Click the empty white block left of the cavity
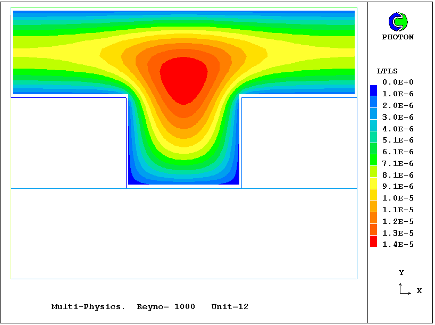The image size is (435, 325). [x=68, y=143]
